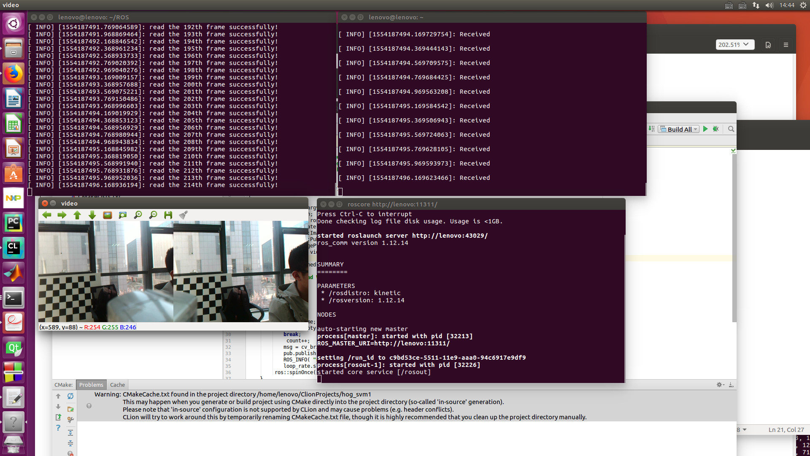Click the zoom out magnifier in video toolbar
Viewport: 810px width, 456px height.
coord(153,215)
